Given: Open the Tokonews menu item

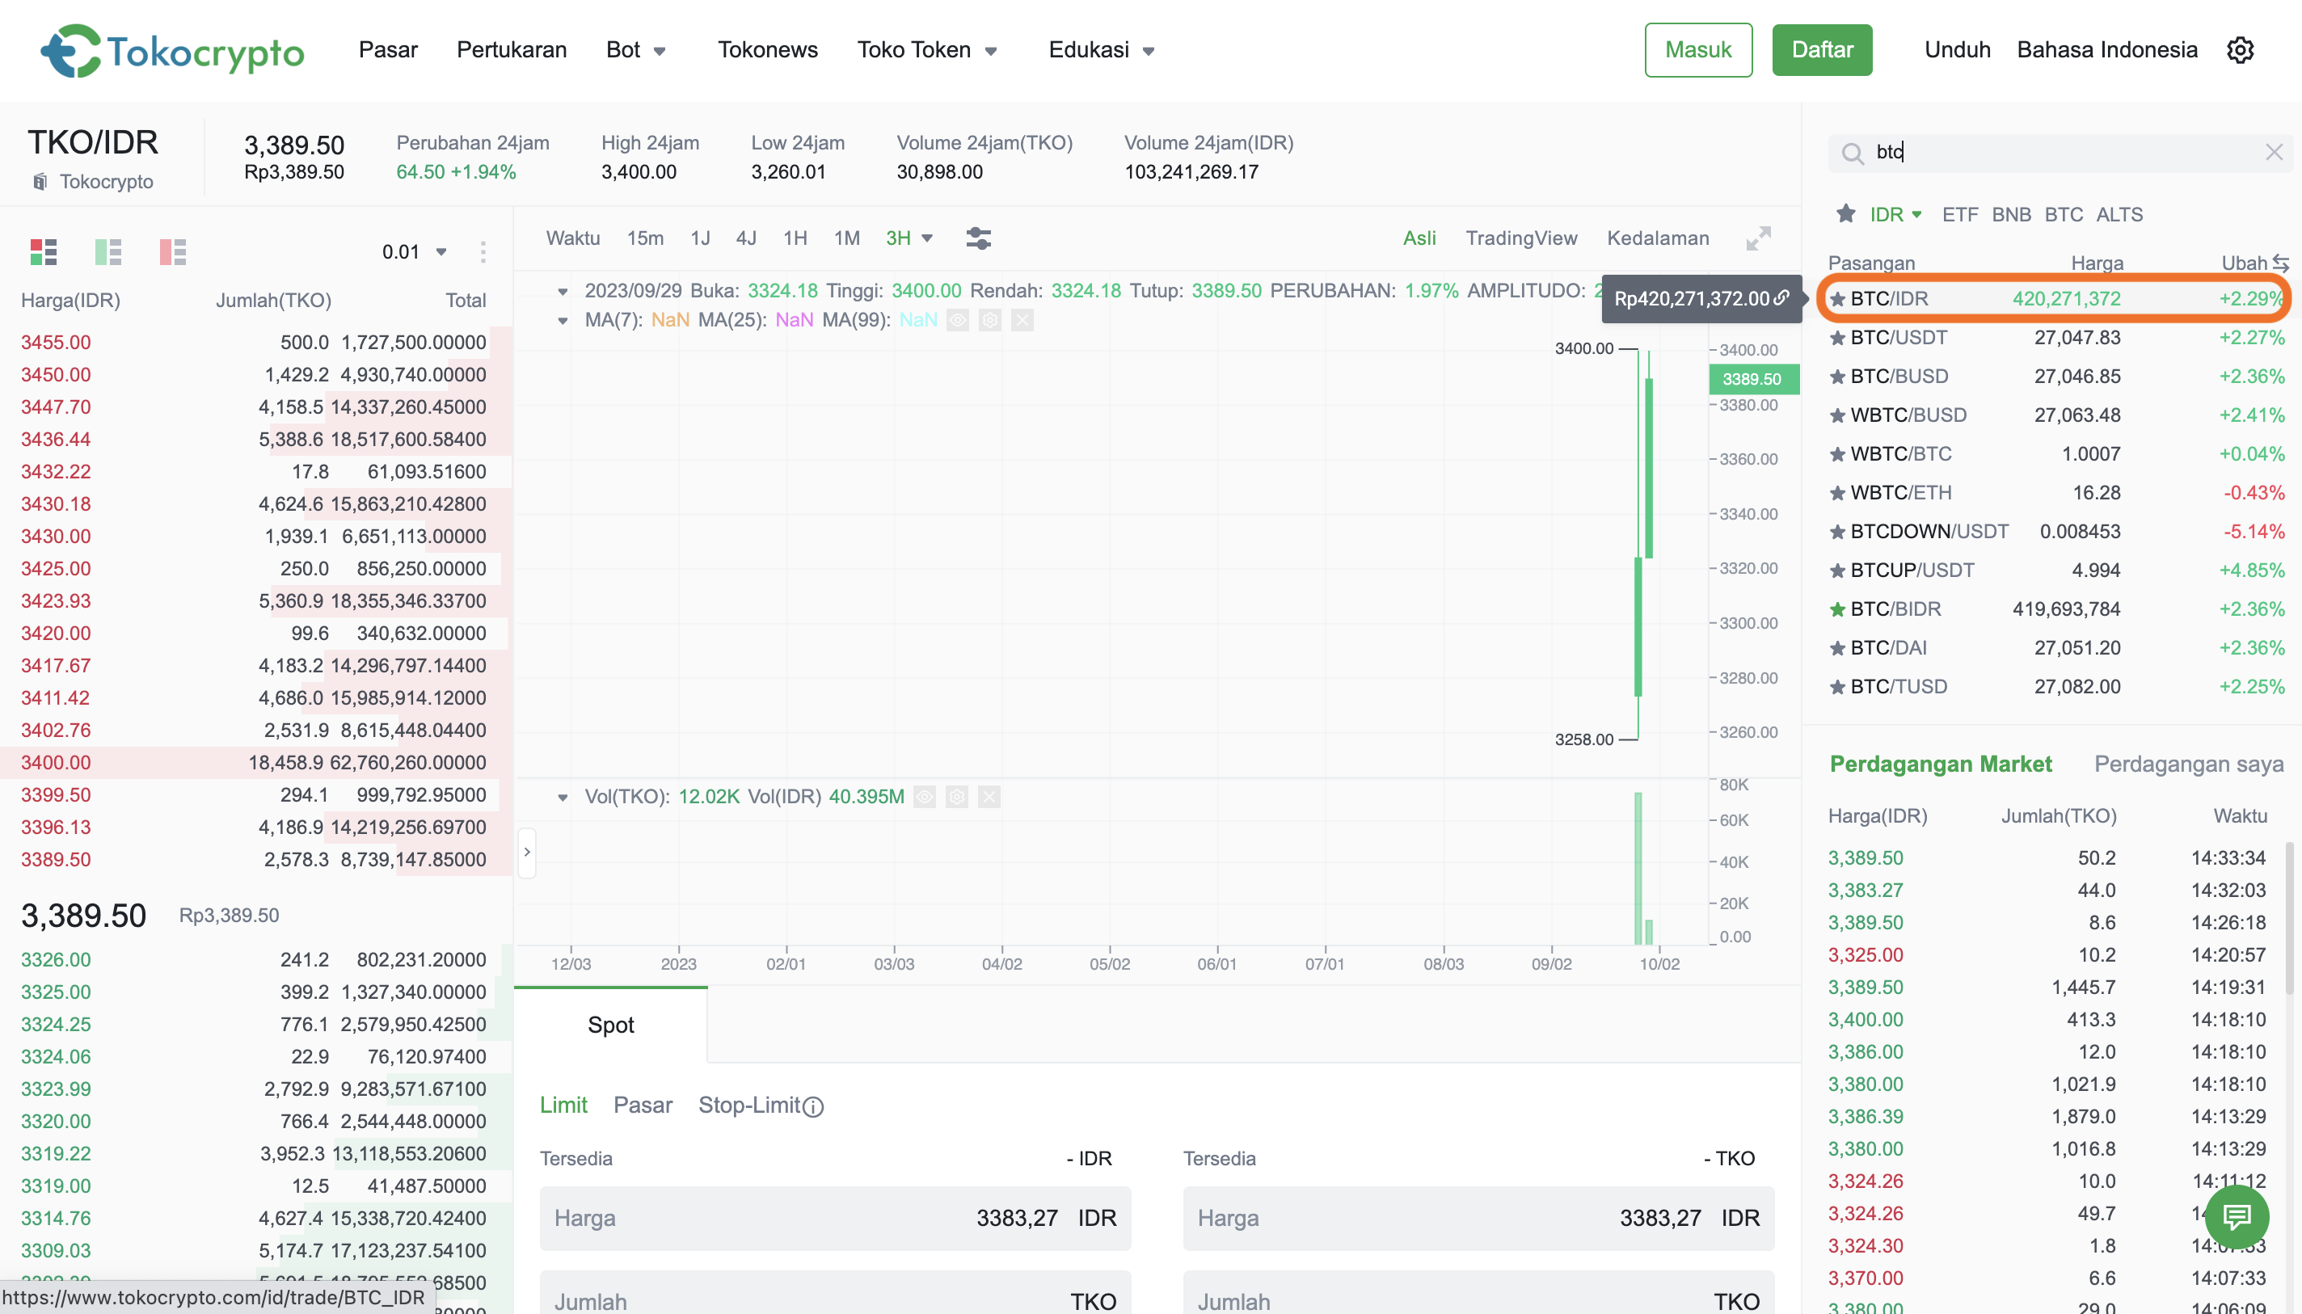Looking at the screenshot, I should (x=767, y=49).
